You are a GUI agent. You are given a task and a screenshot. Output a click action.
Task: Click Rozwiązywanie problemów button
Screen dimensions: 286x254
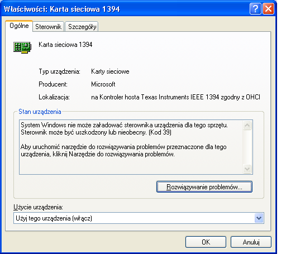click(204, 186)
